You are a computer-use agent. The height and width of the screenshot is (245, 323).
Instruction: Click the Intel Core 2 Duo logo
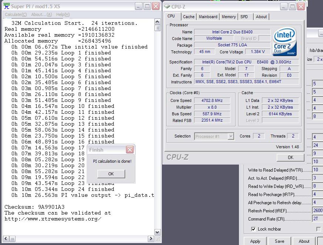285,42
